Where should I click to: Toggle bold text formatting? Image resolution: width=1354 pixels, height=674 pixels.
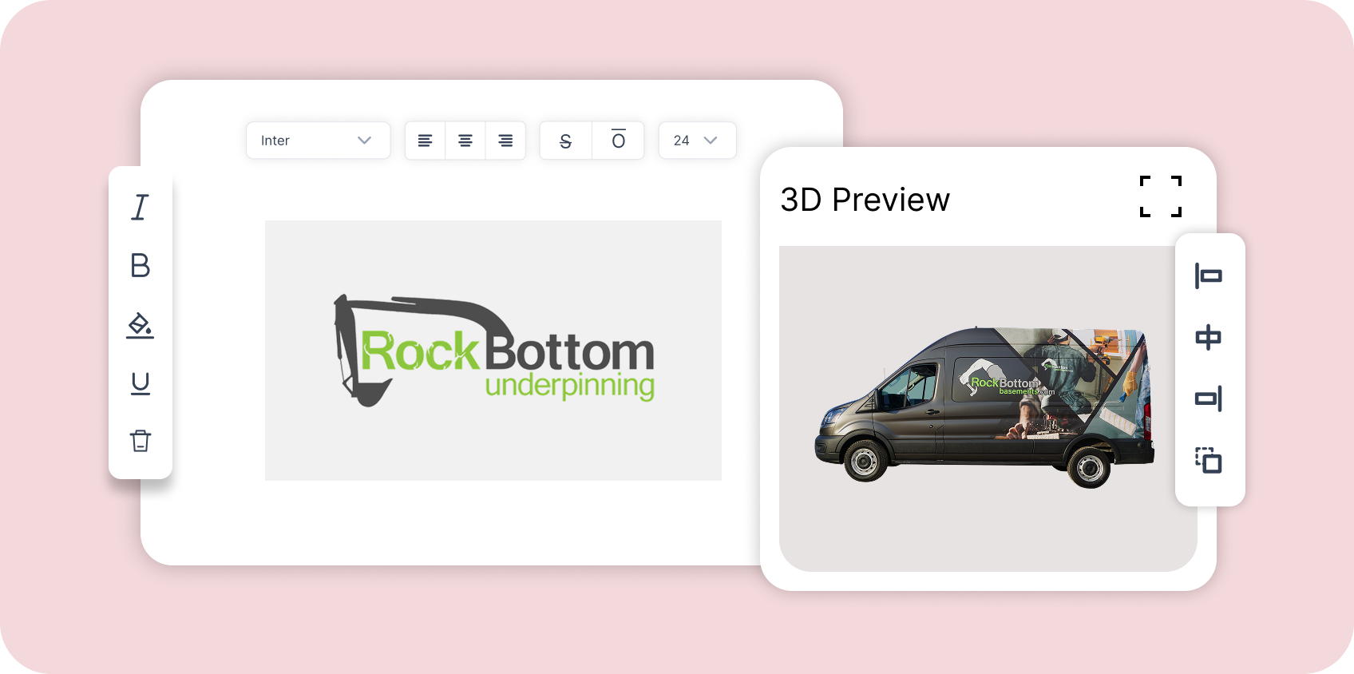click(141, 265)
